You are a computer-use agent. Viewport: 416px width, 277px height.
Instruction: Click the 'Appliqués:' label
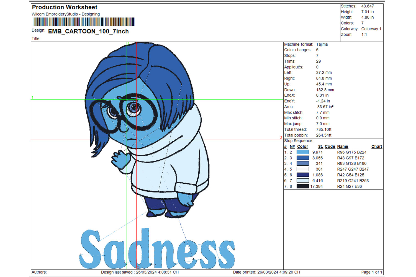pyautogui.click(x=294, y=67)
